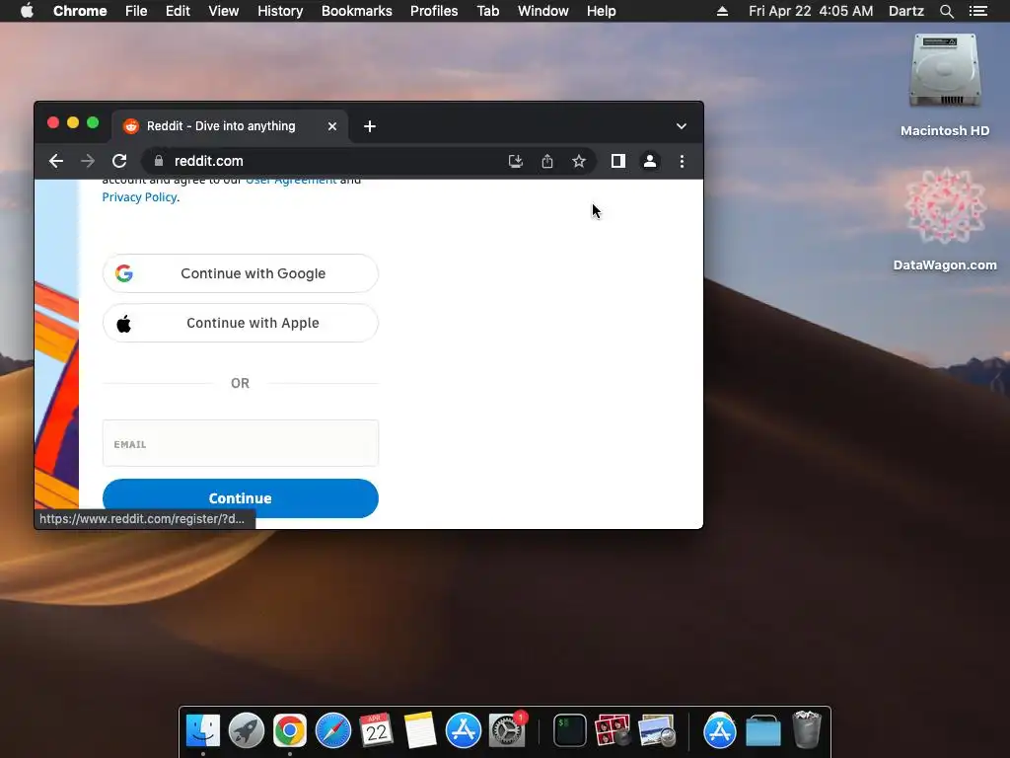Close the Reddit tab

point(332,126)
